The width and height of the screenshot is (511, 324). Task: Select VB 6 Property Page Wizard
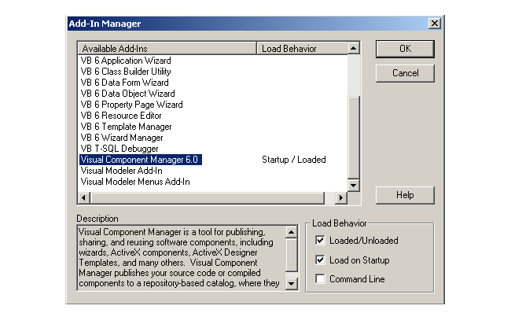click(x=131, y=105)
